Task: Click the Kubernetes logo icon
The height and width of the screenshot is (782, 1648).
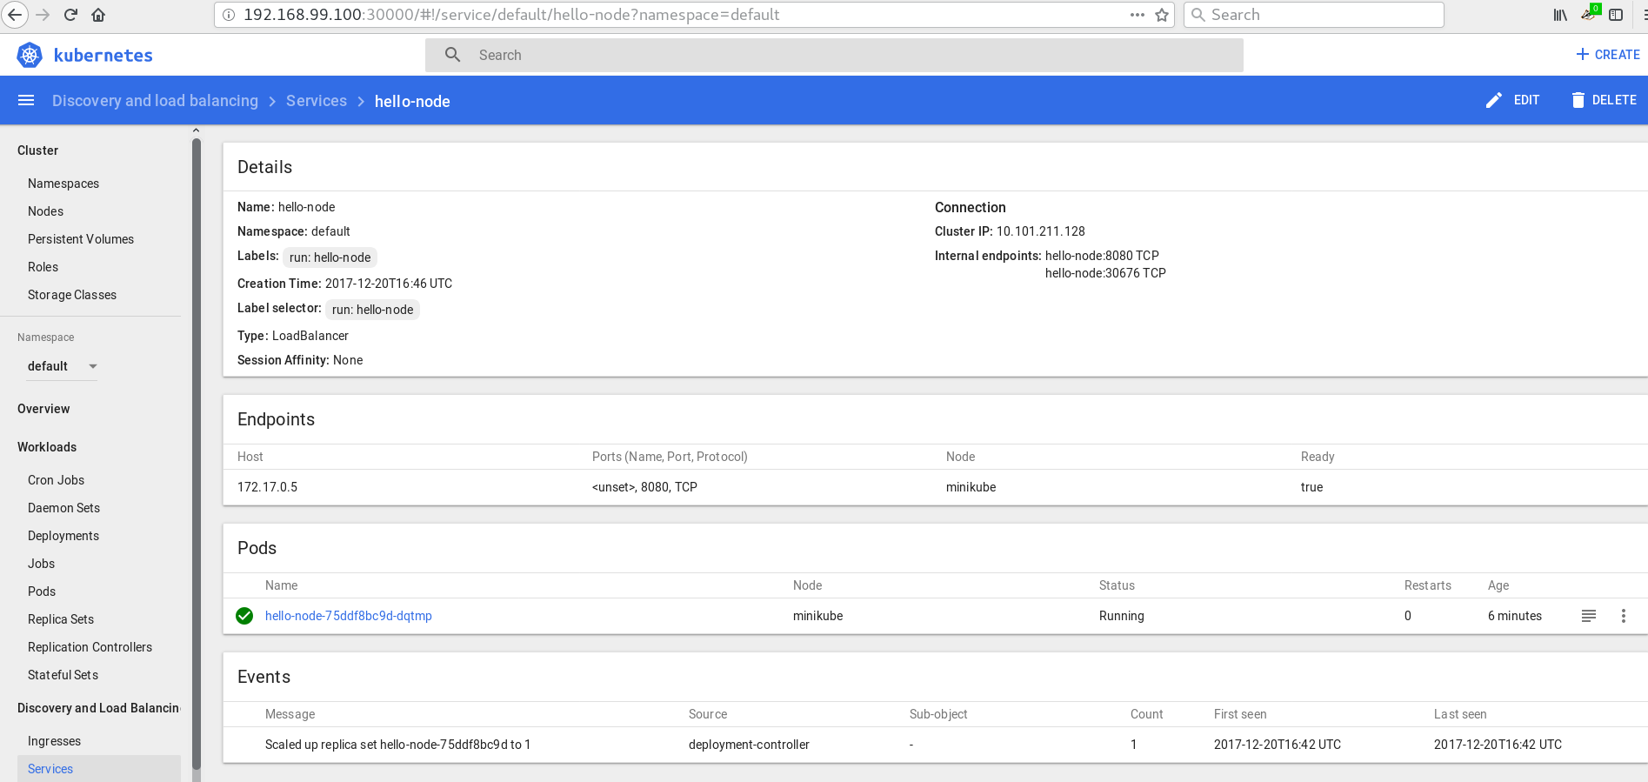Action: click(x=30, y=55)
